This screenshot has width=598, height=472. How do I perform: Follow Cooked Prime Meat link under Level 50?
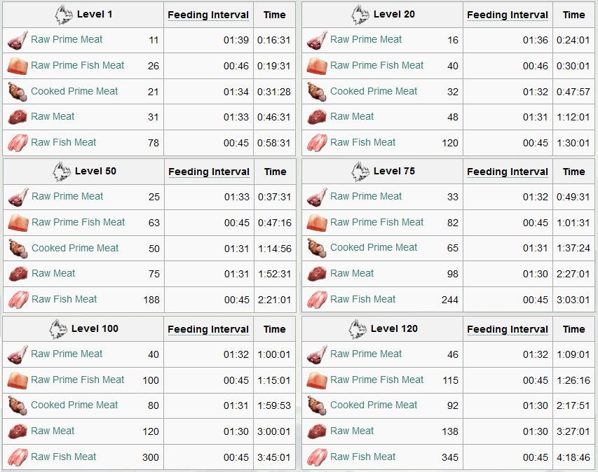[x=75, y=248]
